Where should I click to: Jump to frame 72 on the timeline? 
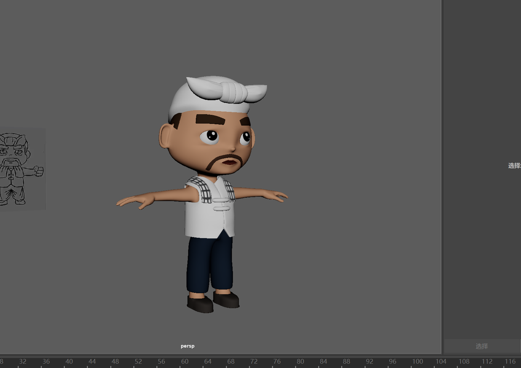(254, 361)
